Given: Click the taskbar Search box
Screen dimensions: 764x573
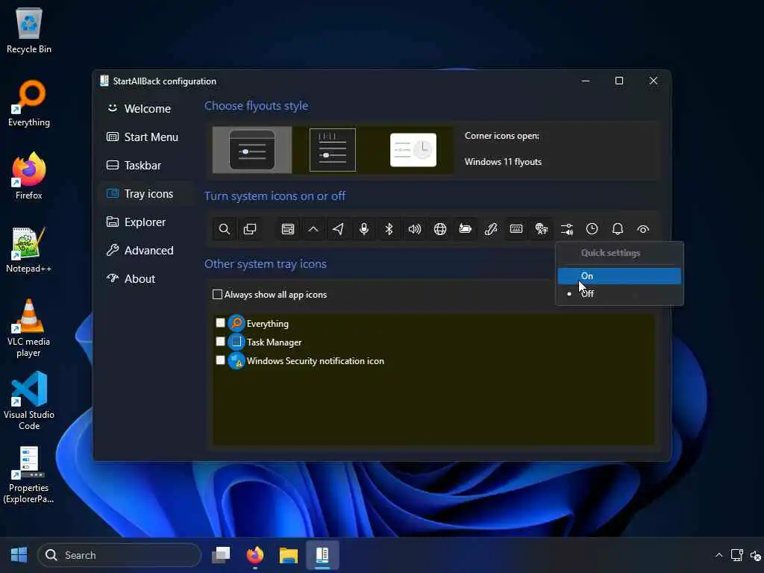Looking at the screenshot, I should tap(119, 555).
